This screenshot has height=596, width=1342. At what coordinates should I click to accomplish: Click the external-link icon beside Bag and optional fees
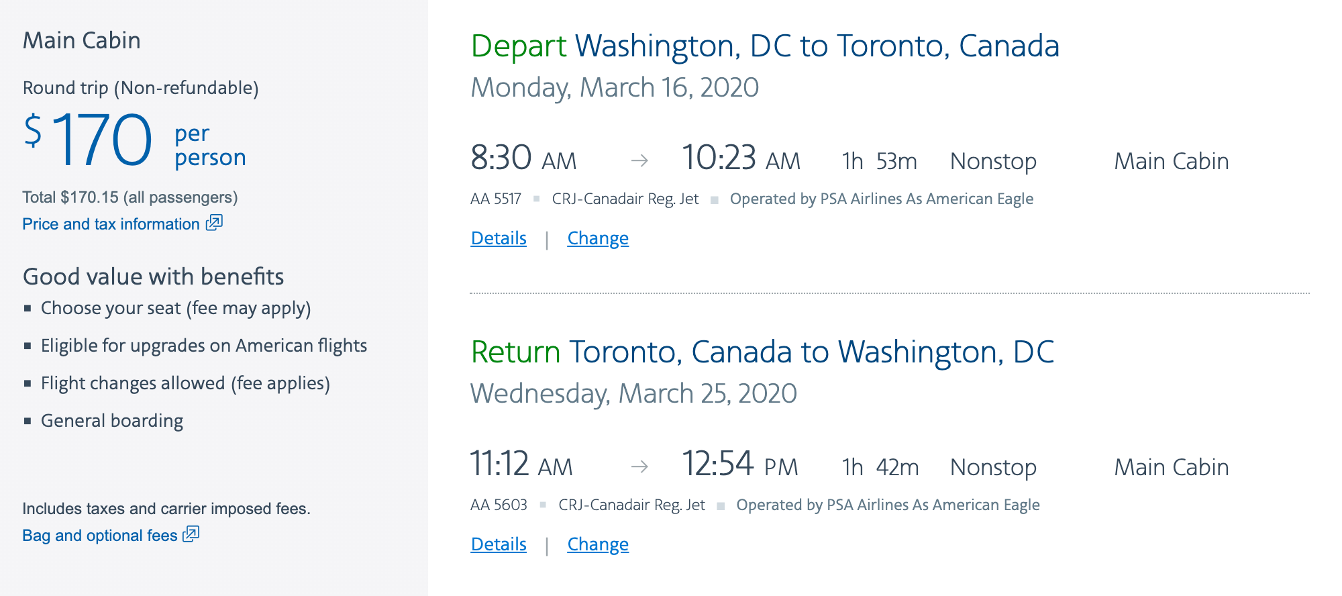(191, 534)
